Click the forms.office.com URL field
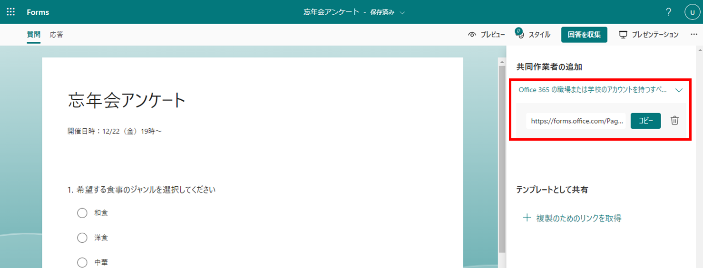Image resolution: width=703 pixels, height=268 pixels. click(x=576, y=121)
